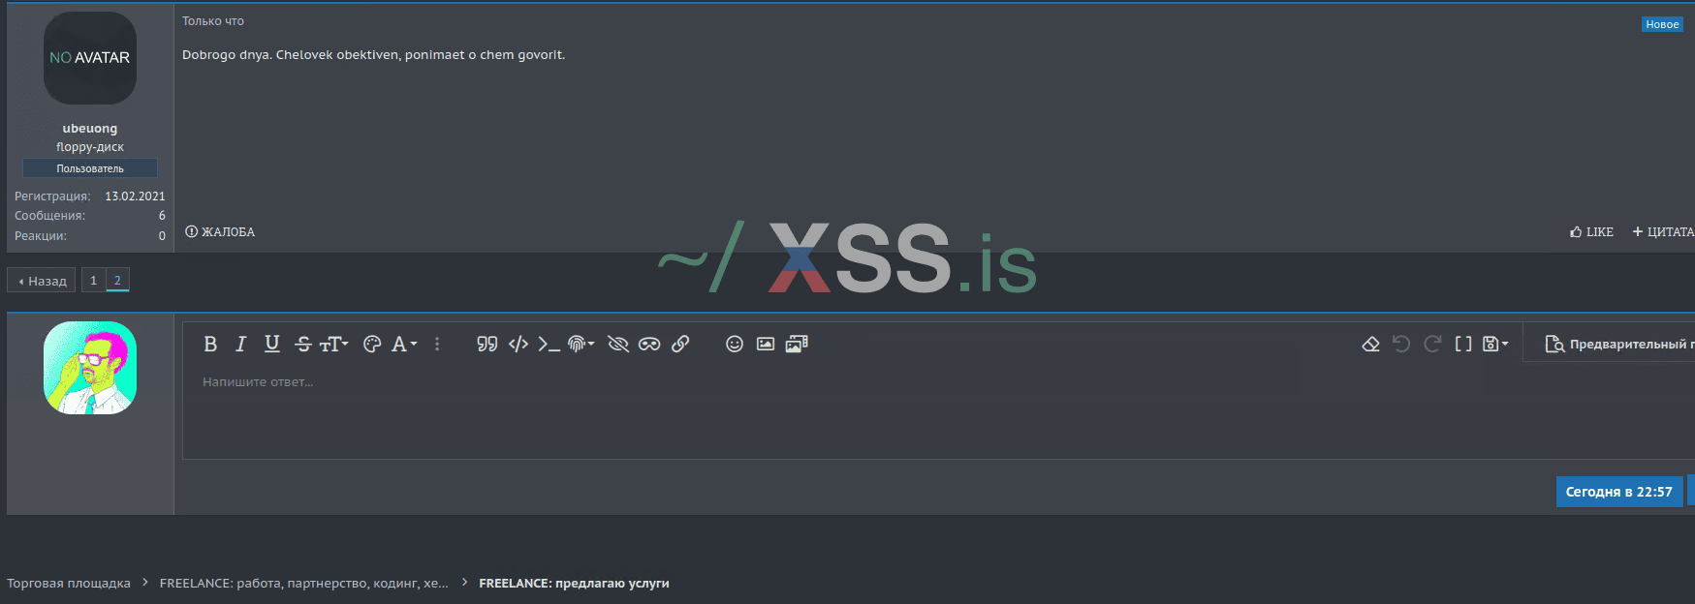
Task: Open the drafts save dropdown
Action: point(1495,344)
